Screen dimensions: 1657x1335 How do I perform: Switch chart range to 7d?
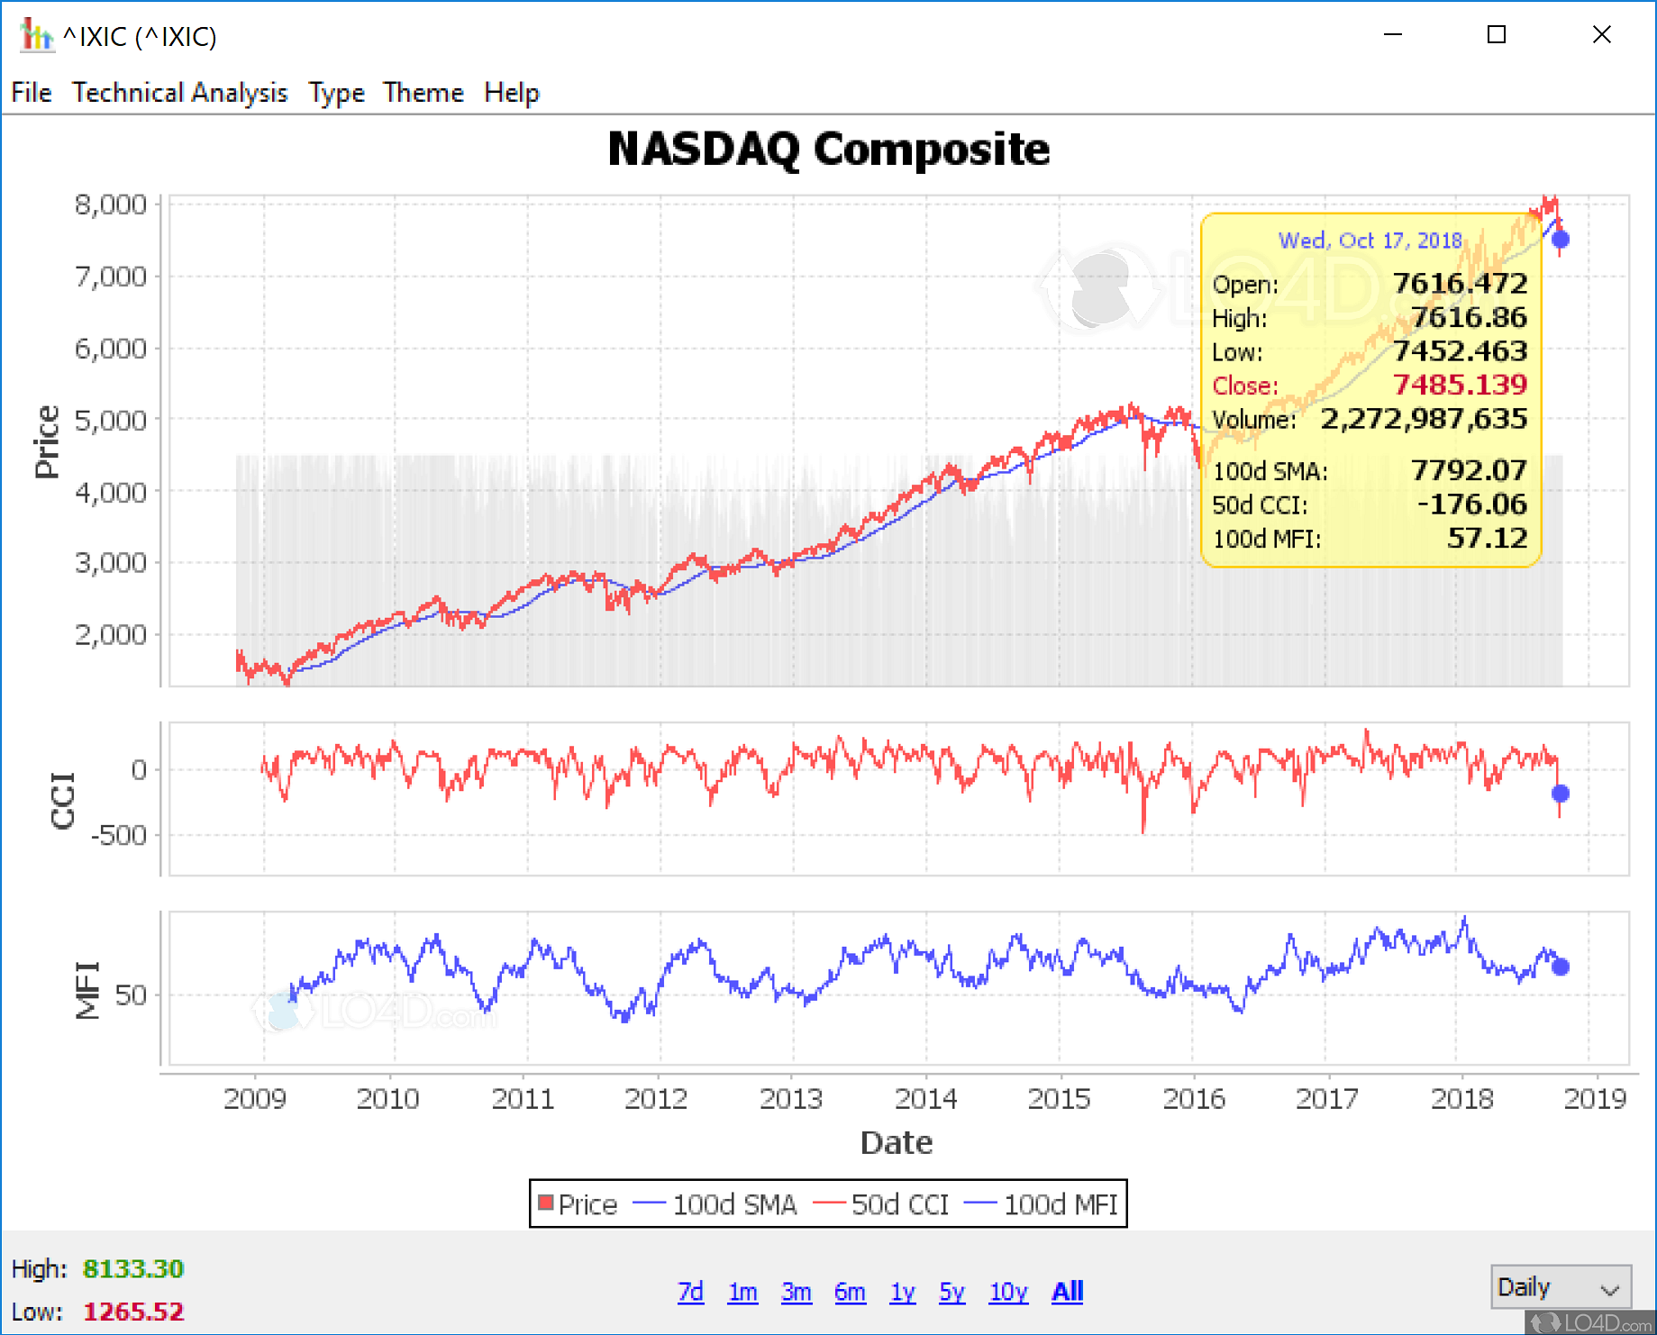click(x=691, y=1292)
